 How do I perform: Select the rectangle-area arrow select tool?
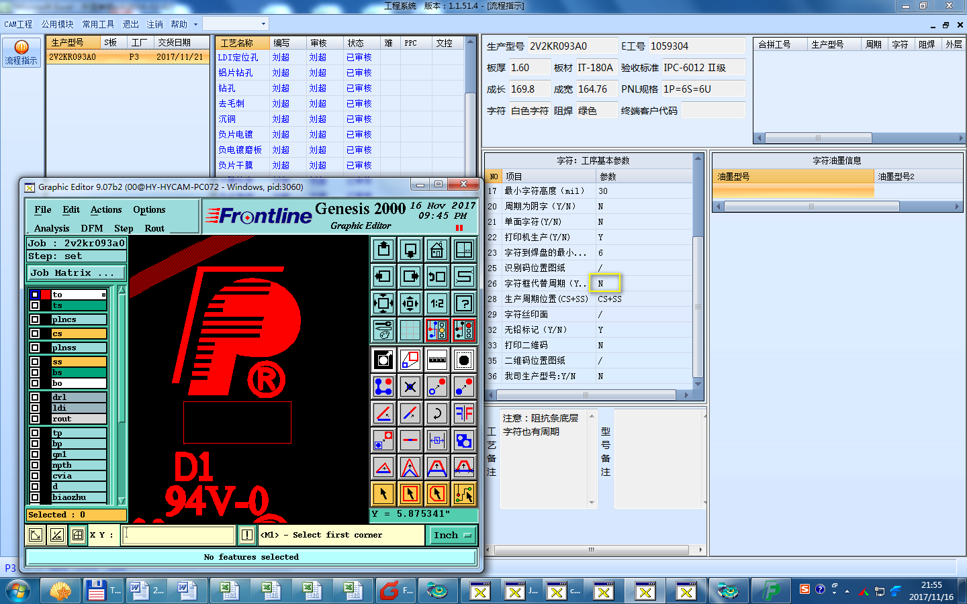pos(410,494)
